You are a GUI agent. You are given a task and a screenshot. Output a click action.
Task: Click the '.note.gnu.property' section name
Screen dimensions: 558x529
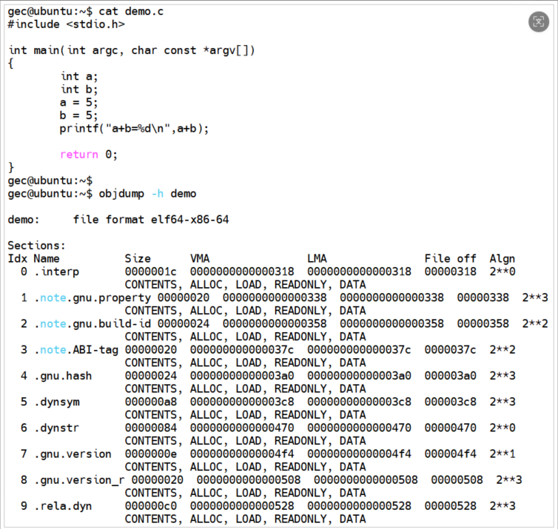pos(93,297)
